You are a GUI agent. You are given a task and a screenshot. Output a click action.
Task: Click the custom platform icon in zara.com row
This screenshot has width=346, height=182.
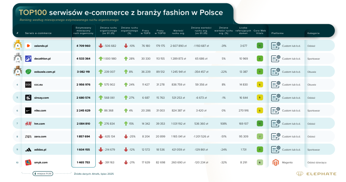276,137
